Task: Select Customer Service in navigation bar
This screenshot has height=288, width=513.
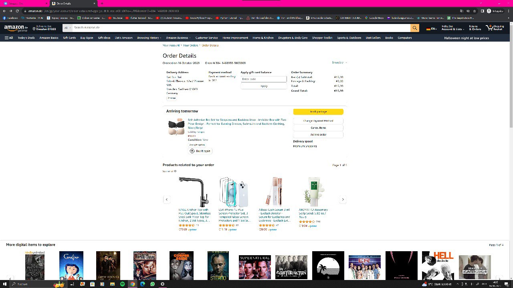Action: click(206, 38)
